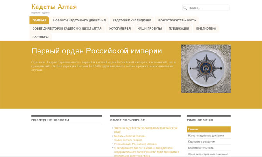262x157 pixels.
Task: Open the Главная navigation tab
Action: [39, 20]
